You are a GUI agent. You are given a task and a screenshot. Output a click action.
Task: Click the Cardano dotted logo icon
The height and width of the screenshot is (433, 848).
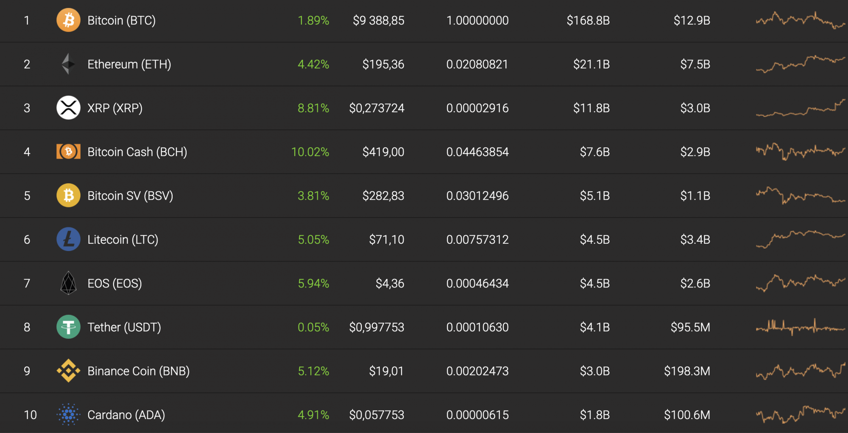pos(68,414)
